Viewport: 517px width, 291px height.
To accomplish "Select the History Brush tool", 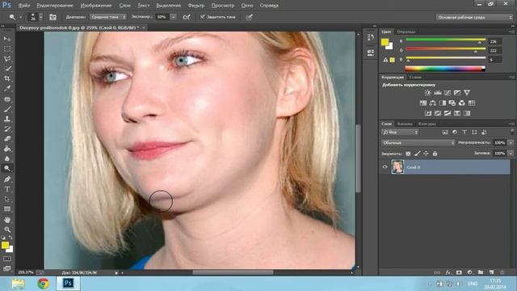I will 7,129.
